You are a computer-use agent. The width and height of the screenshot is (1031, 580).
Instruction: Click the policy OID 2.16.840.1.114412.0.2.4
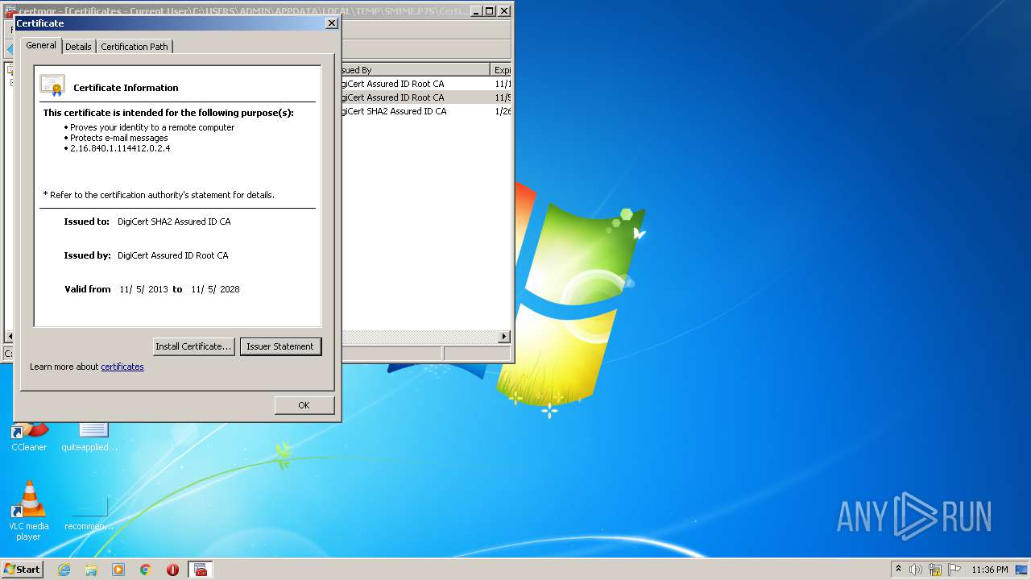120,148
